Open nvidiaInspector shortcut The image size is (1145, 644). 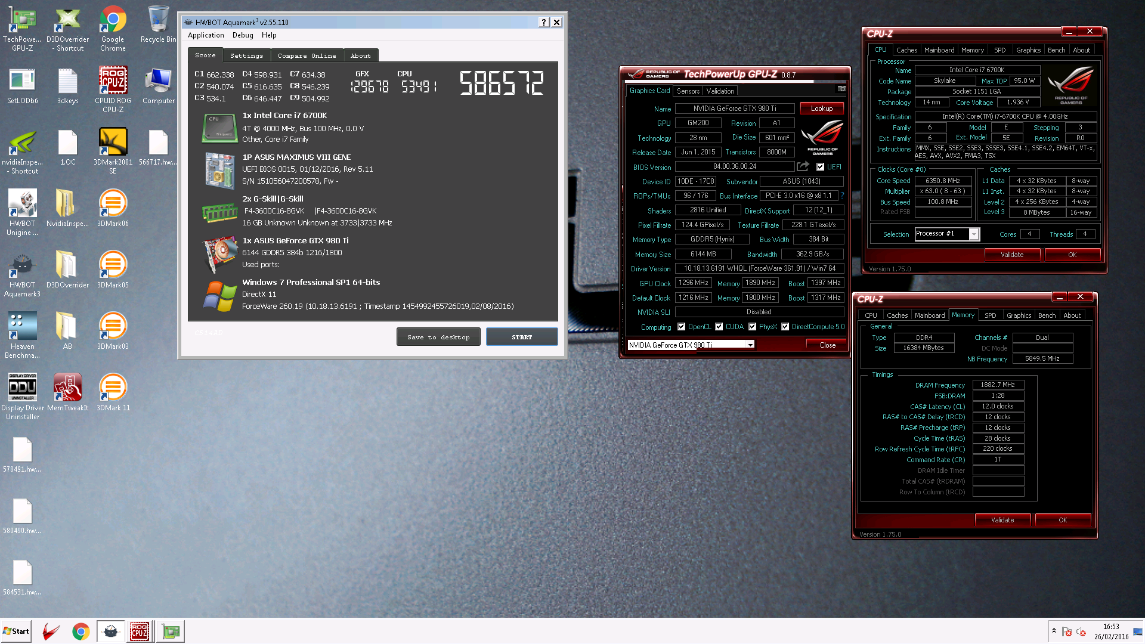pos(22,152)
